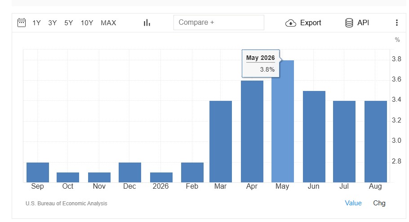Image resolution: width=409 pixels, height=222 pixels.
Task: Click the Dec bar in chart
Action: point(129,172)
